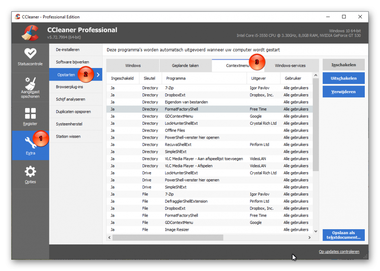Switch to the Geplande taken tab
This screenshot has height=271, width=380.
coord(185,65)
